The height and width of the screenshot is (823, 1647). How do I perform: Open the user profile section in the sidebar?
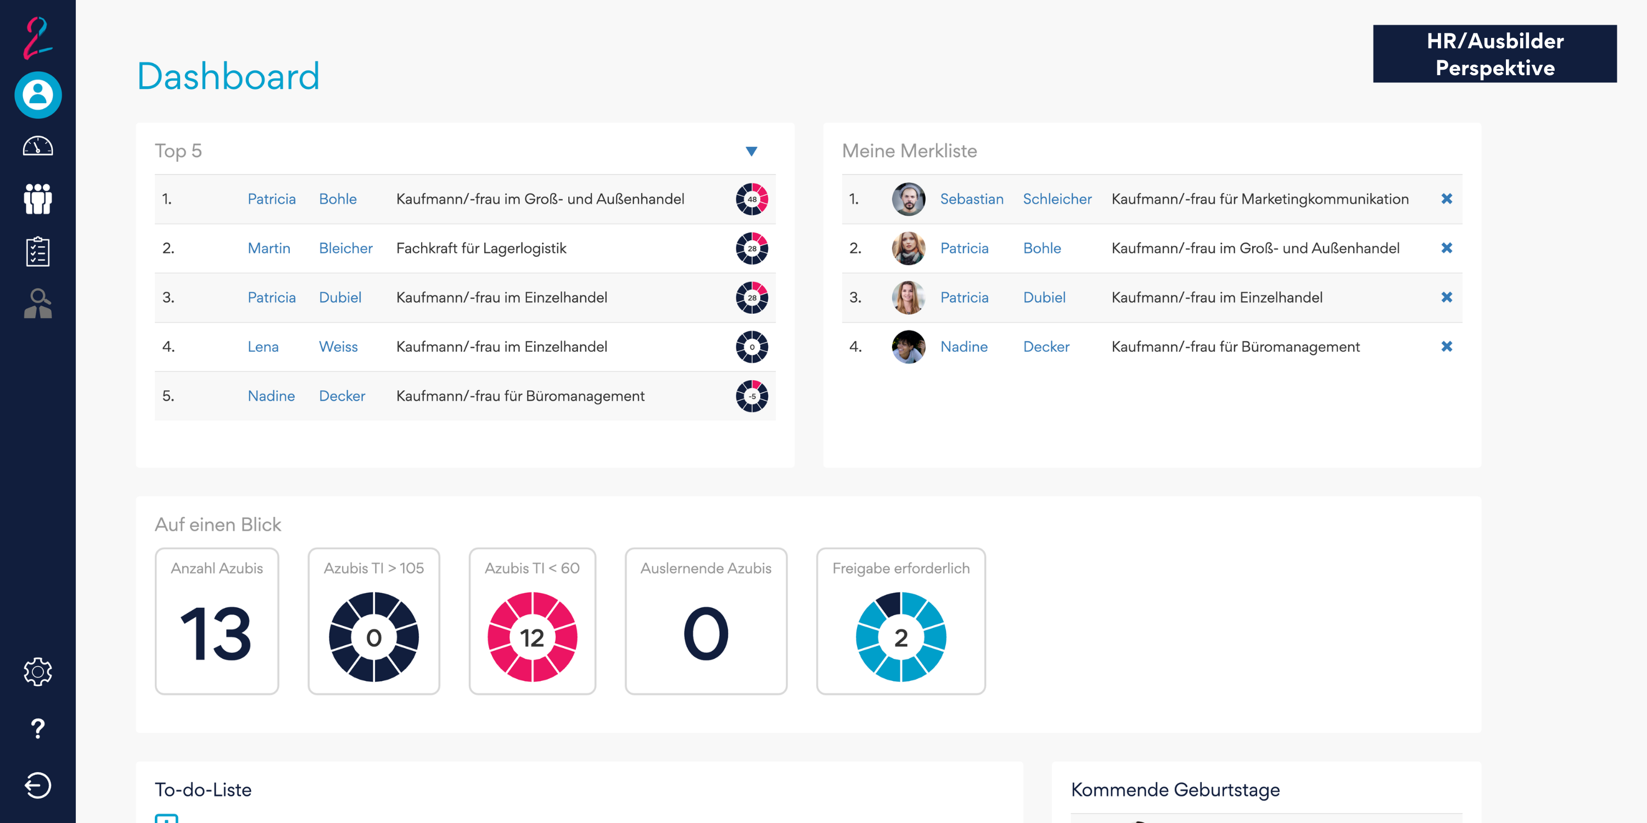(37, 94)
